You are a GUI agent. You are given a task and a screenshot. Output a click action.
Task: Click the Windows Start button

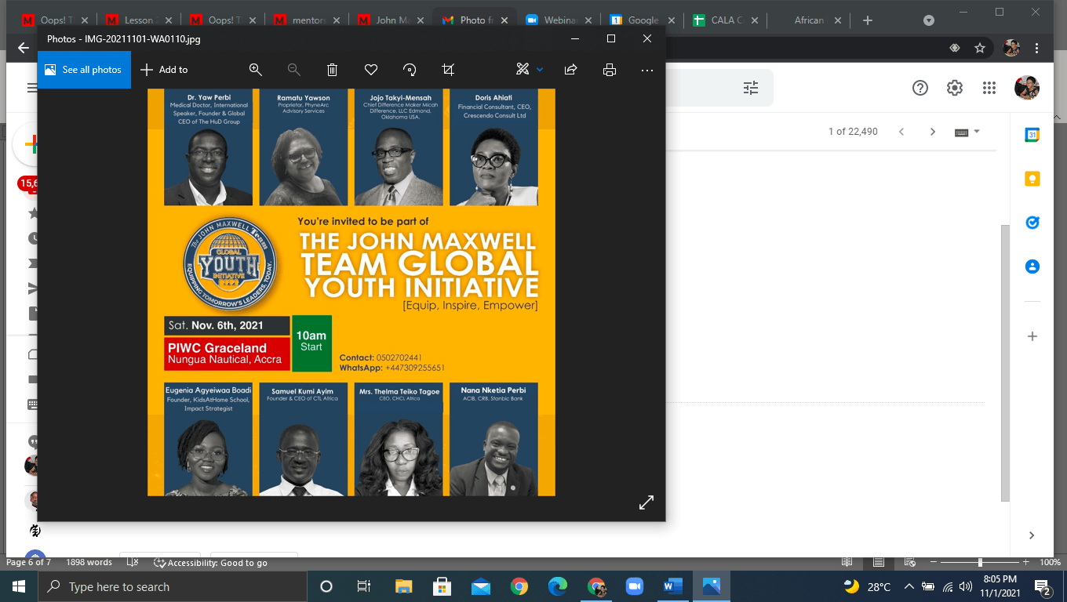pos(19,586)
